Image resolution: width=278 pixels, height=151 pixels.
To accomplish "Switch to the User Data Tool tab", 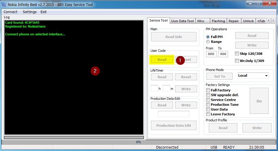I will click(x=182, y=21).
